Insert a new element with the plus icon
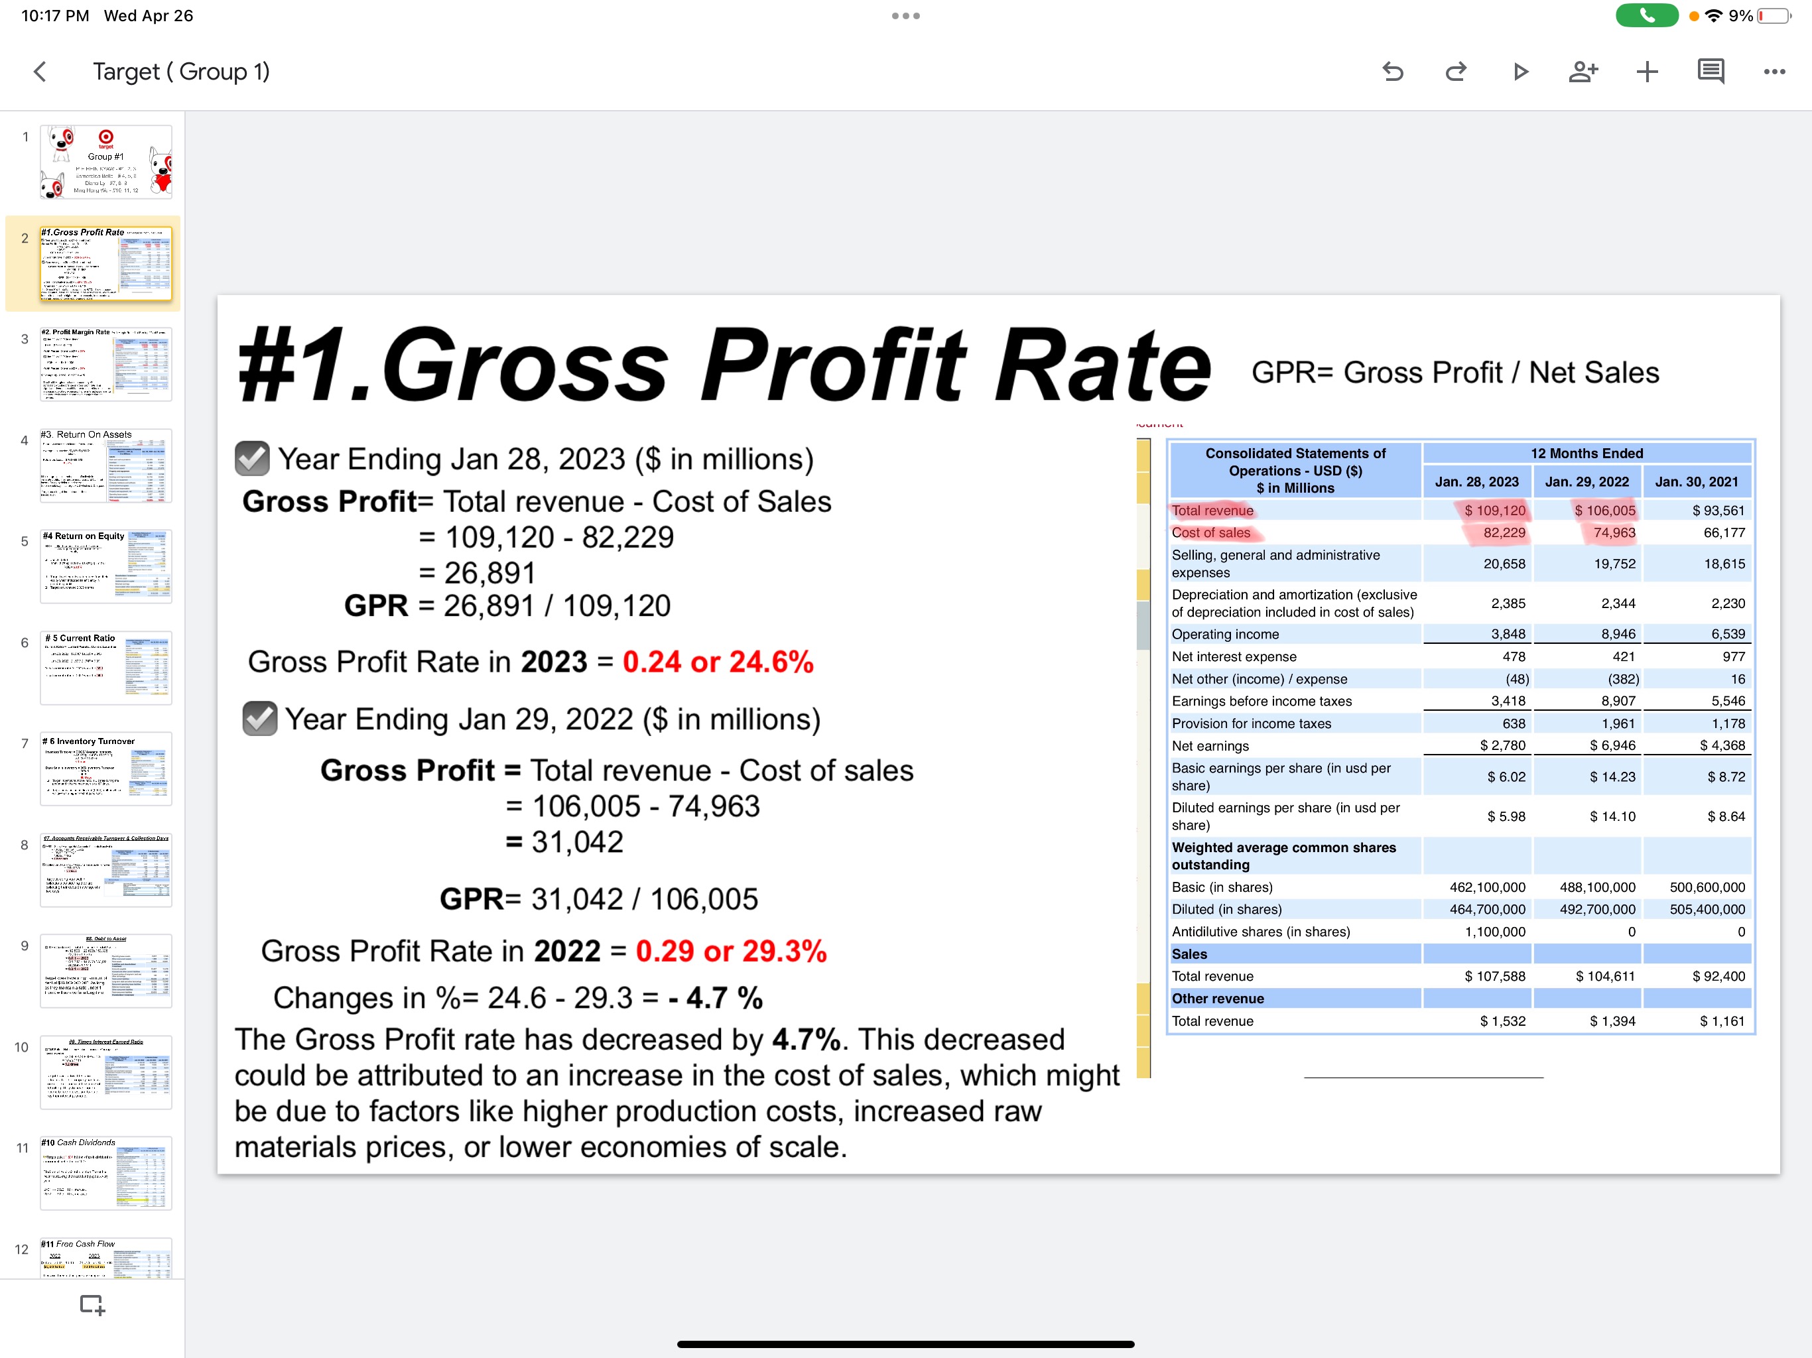 click(x=1648, y=71)
